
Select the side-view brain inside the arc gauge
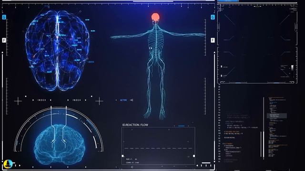tap(60, 144)
